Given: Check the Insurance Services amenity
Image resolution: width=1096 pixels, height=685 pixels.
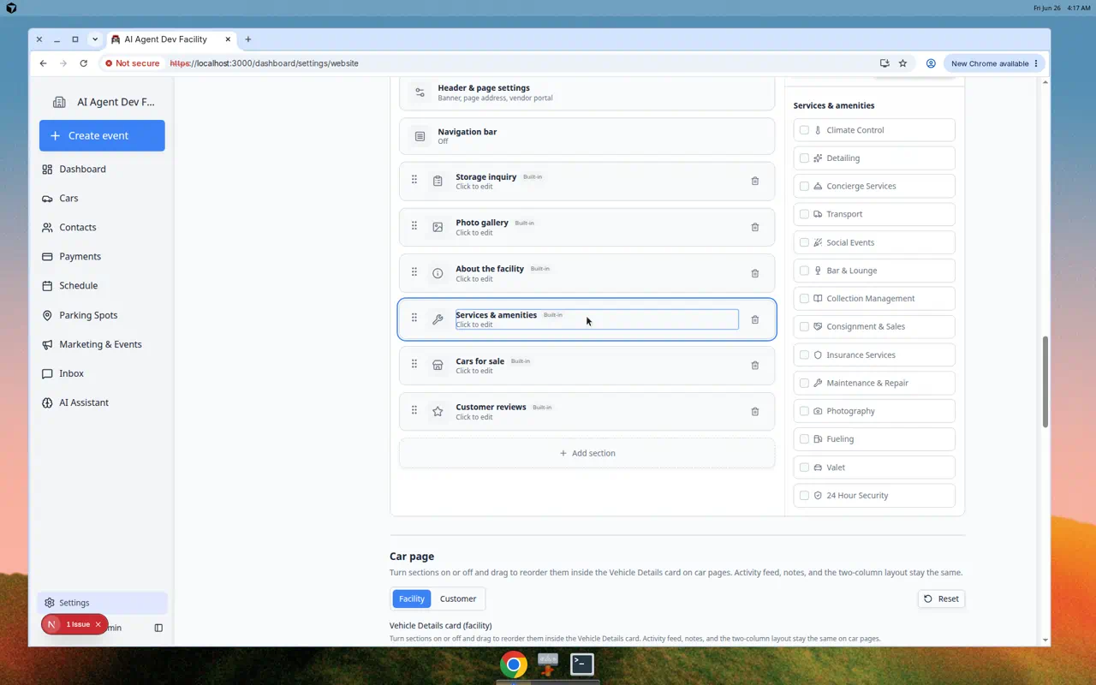Looking at the screenshot, I should (804, 354).
